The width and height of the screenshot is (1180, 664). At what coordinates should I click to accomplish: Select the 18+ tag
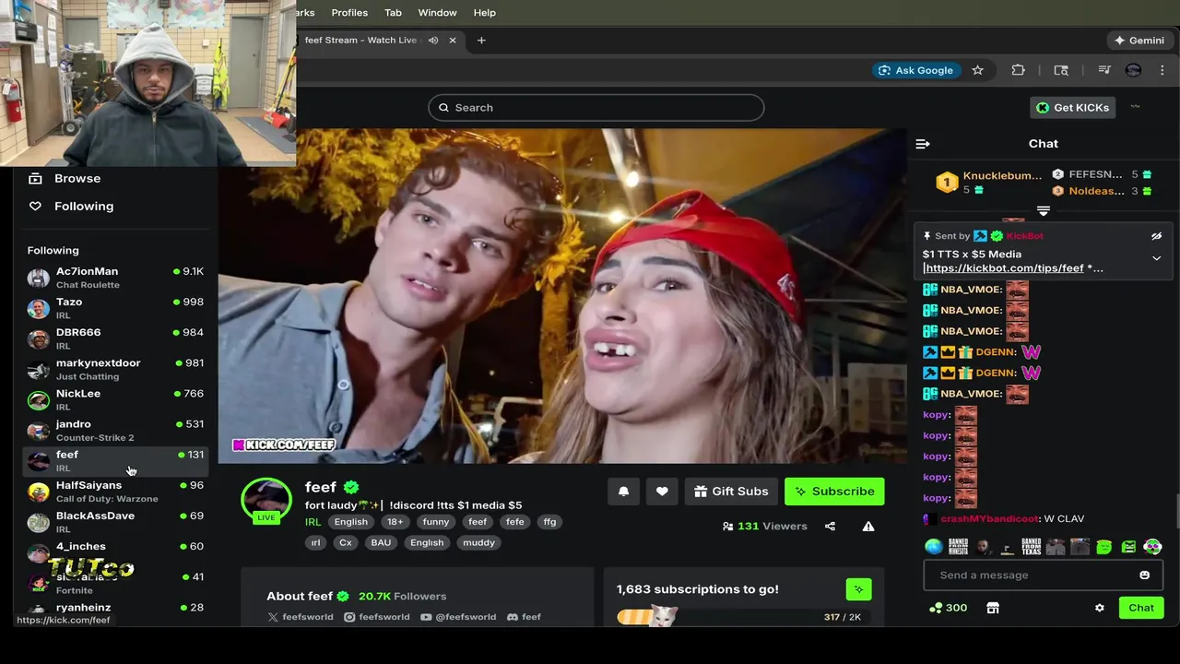pyautogui.click(x=395, y=522)
